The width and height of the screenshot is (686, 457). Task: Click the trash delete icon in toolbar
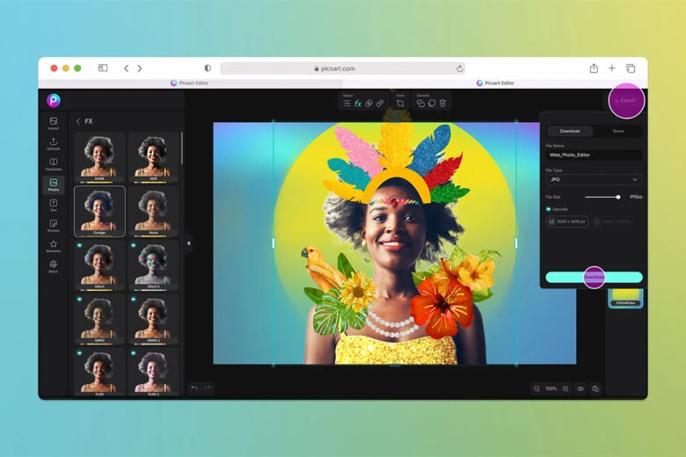click(x=442, y=104)
